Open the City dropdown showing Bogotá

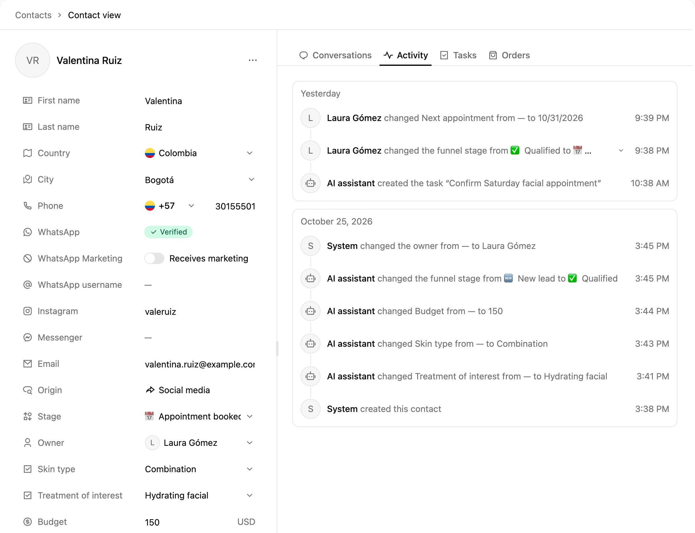[x=199, y=180]
